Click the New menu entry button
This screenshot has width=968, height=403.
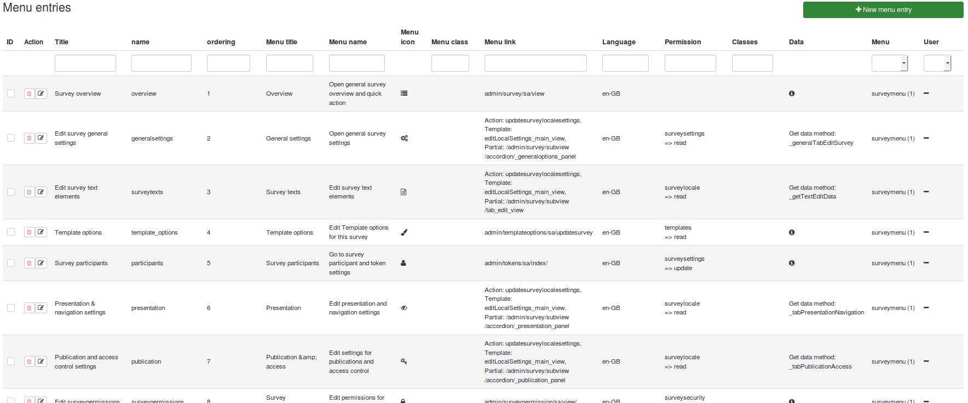[883, 10]
